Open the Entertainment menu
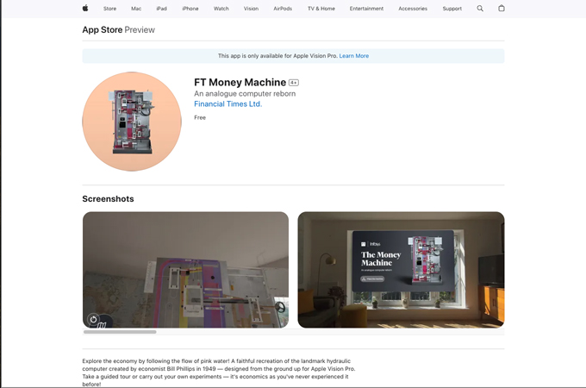Image resolution: width=586 pixels, height=388 pixels. pos(366,9)
